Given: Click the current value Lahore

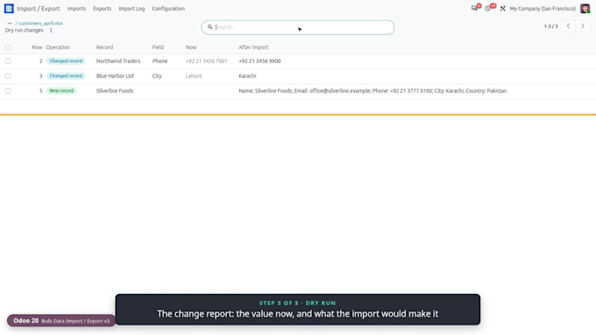Looking at the screenshot, I should tap(194, 76).
